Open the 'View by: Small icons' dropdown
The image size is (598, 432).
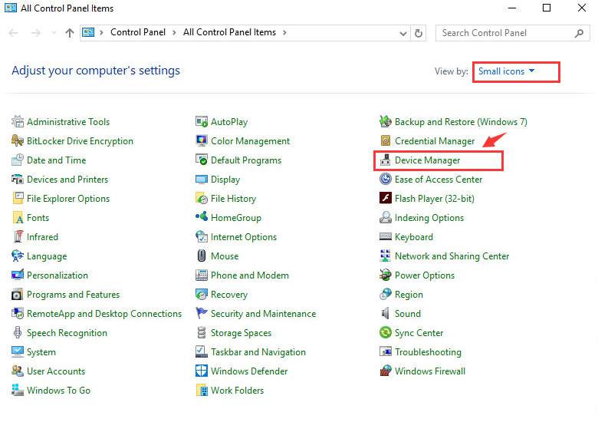(506, 71)
